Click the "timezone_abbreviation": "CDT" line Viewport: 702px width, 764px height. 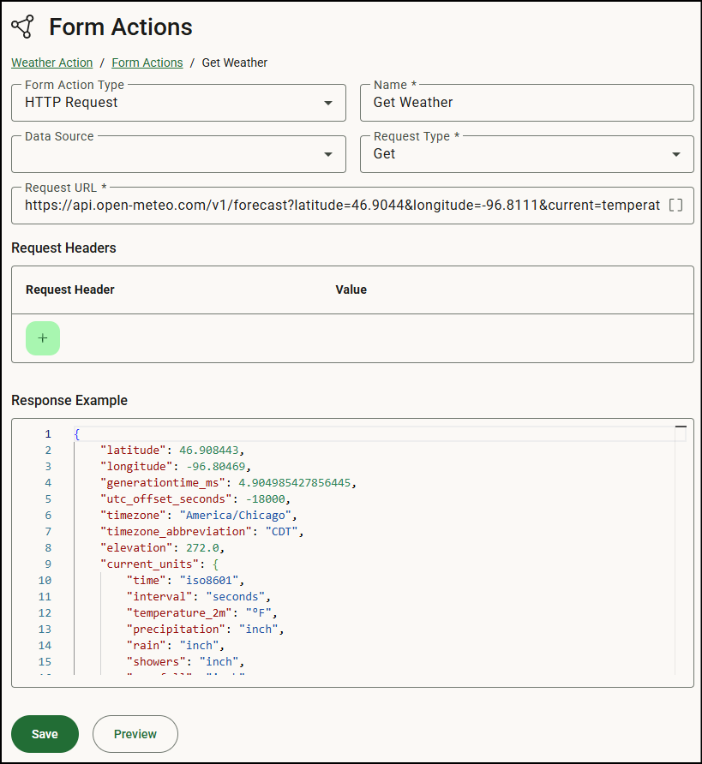[x=201, y=532]
